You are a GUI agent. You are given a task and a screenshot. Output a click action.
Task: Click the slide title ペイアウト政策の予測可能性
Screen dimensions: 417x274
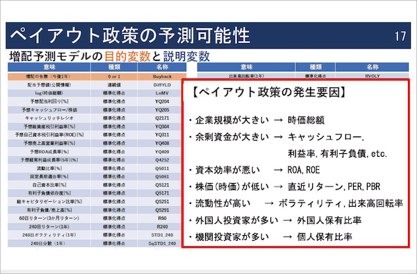[131, 35]
